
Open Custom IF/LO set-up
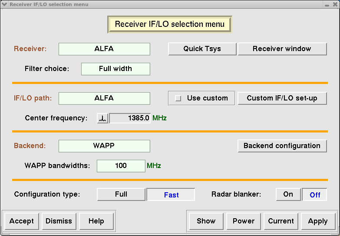tap(282, 98)
